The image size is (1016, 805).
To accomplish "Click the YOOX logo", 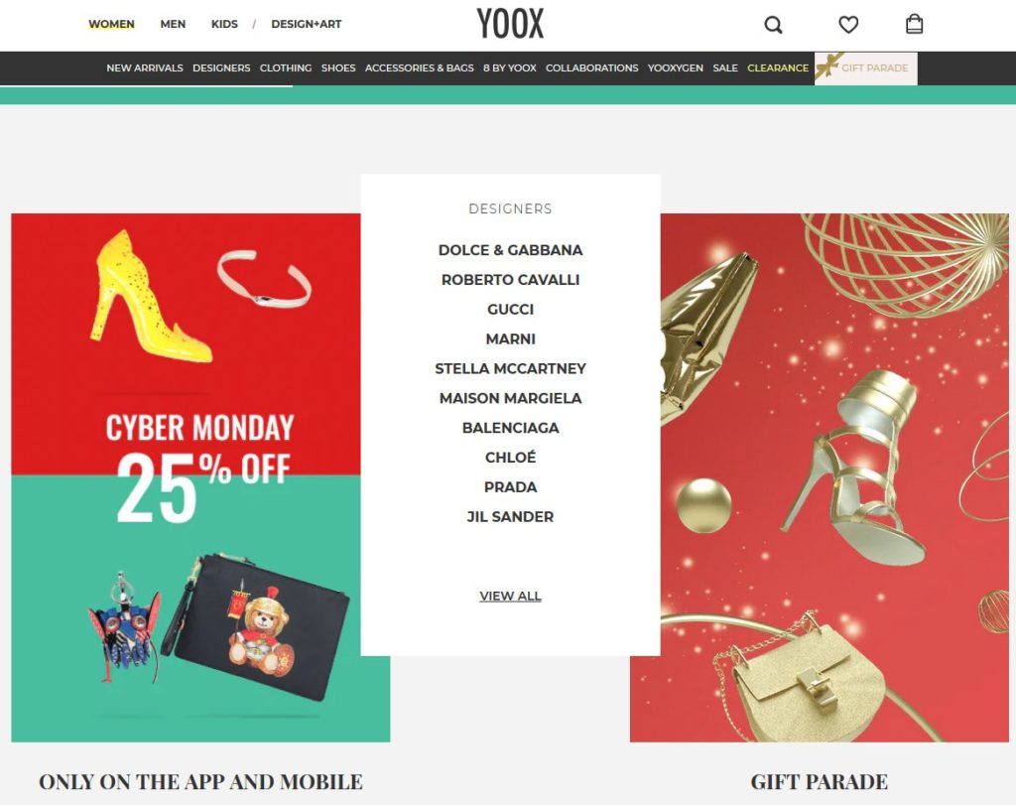I will point(510,24).
